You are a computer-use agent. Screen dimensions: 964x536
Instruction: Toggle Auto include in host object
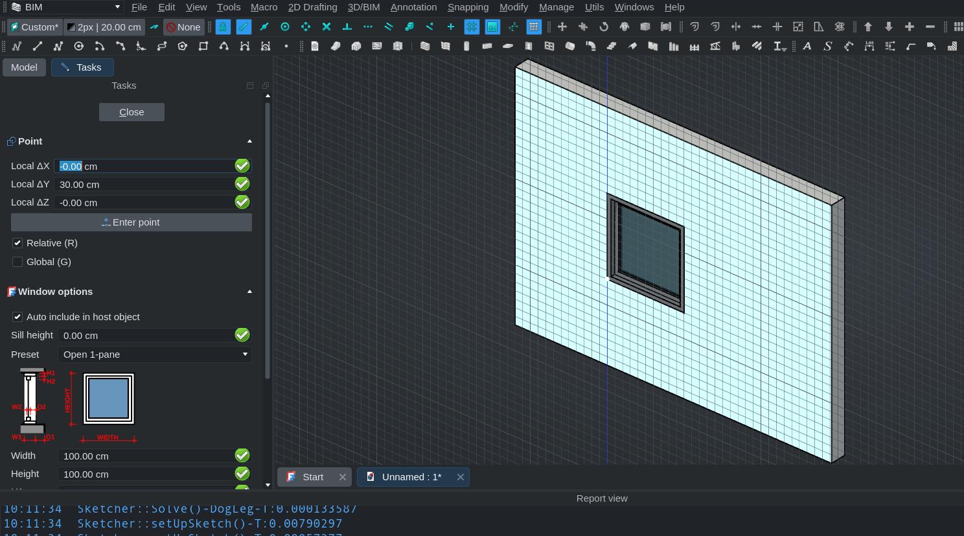click(x=17, y=317)
